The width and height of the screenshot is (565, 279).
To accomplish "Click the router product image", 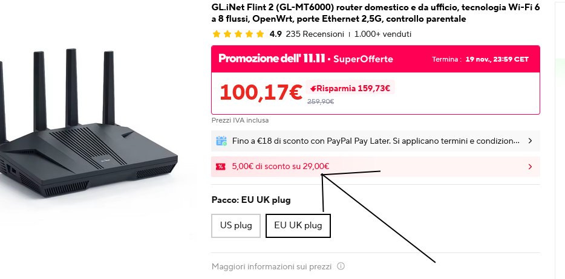I will [88, 123].
